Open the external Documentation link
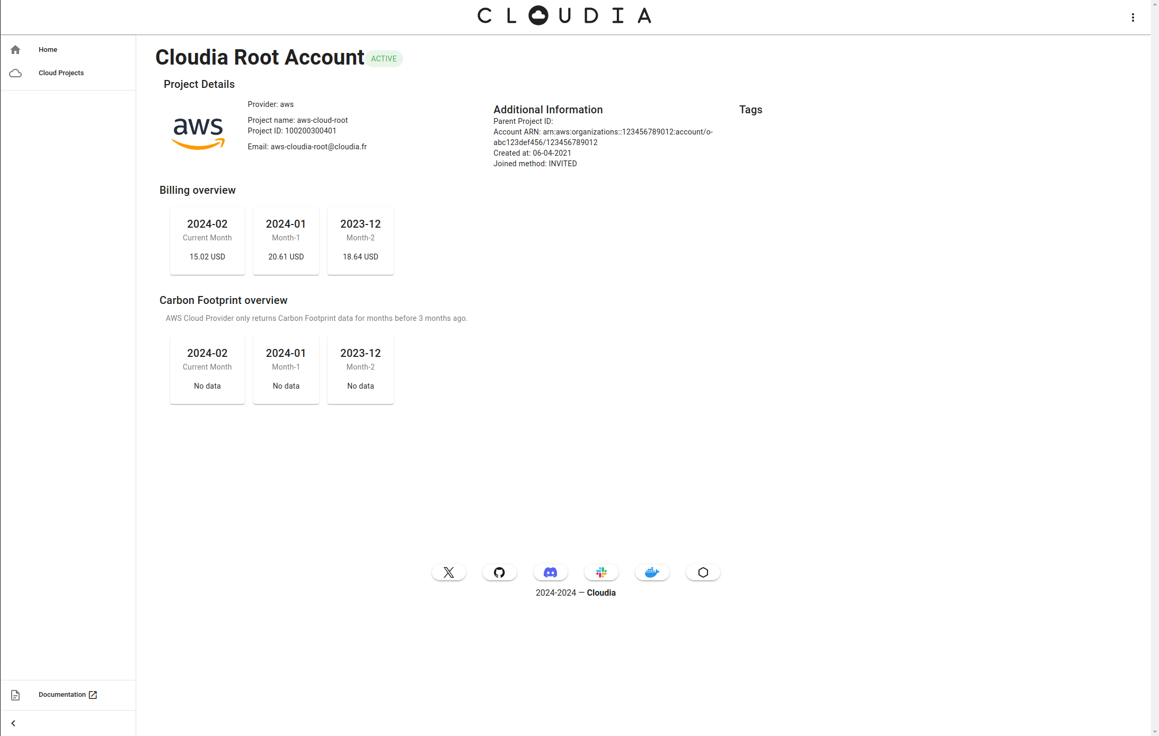Image resolution: width=1159 pixels, height=736 pixels. pyautogui.click(x=68, y=695)
